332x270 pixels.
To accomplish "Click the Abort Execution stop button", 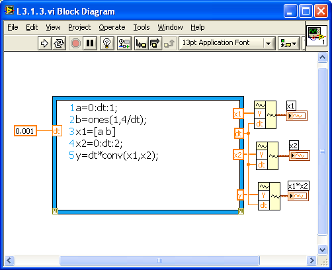I will [x=75, y=43].
